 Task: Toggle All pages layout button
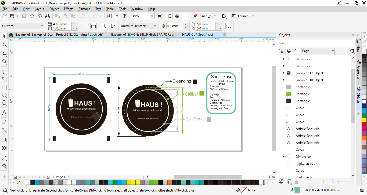pyautogui.click(x=105, y=26)
